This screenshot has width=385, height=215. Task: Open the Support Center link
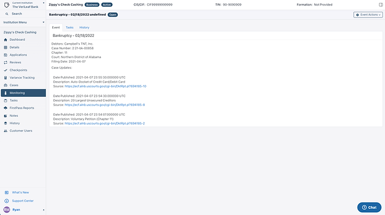click(x=23, y=201)
